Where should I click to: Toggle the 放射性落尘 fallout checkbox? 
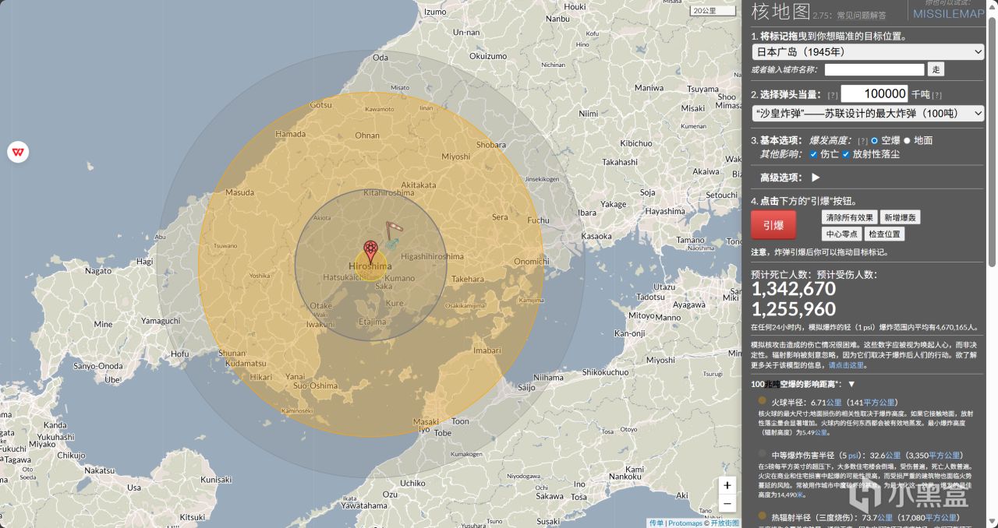point(846,154)
